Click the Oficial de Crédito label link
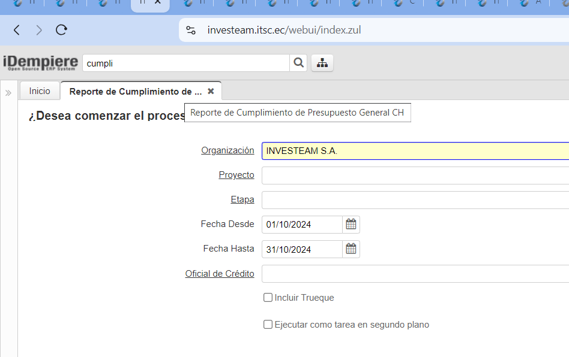The image size is (569, 357). (x=220, y=274)
